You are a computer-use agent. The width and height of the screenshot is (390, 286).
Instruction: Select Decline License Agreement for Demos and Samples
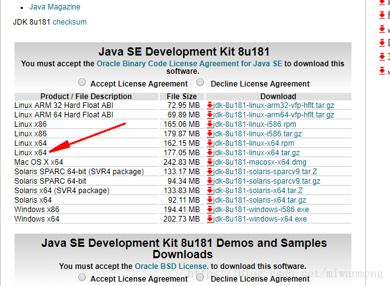pyautogui.click(x=200, y=277)
